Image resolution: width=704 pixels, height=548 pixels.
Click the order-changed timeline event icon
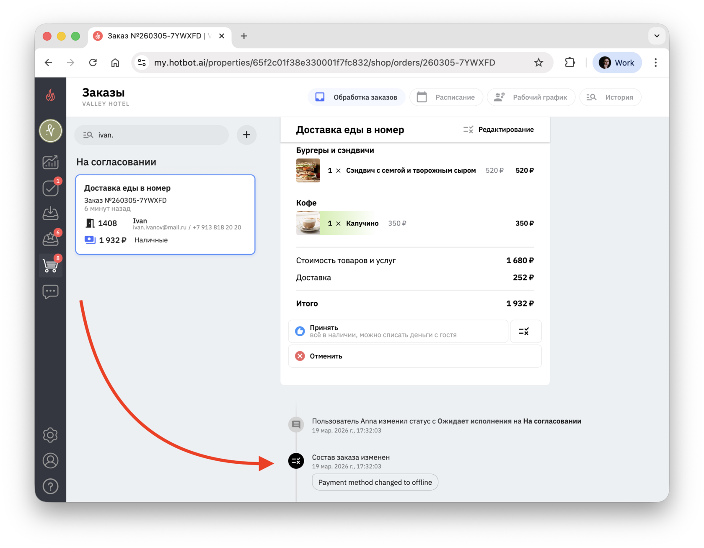pos(296,461)
